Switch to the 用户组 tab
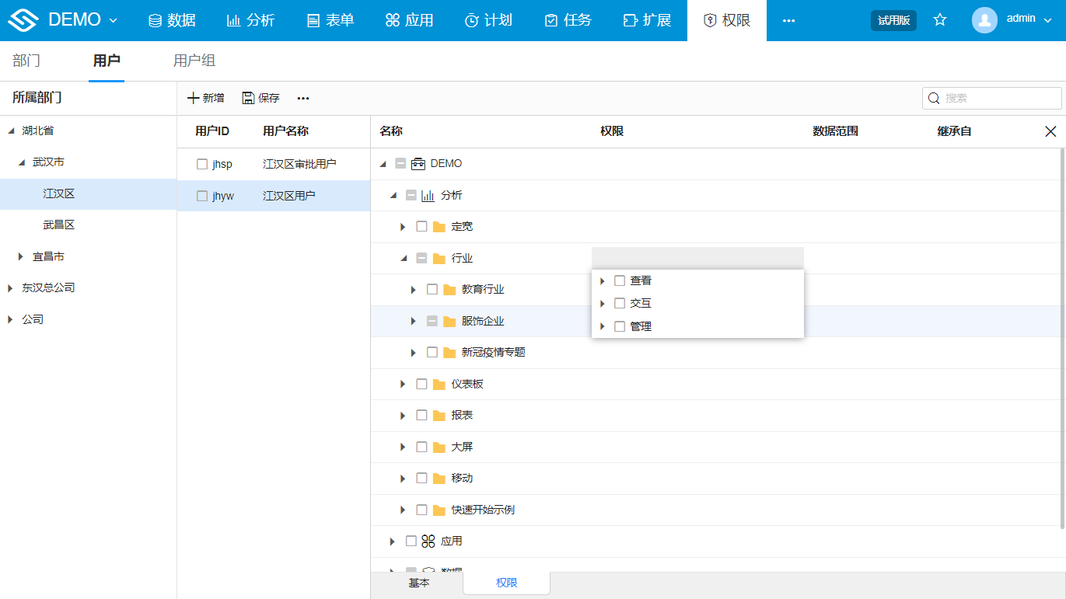1066x599 pixels. click(x=194, y=61)
